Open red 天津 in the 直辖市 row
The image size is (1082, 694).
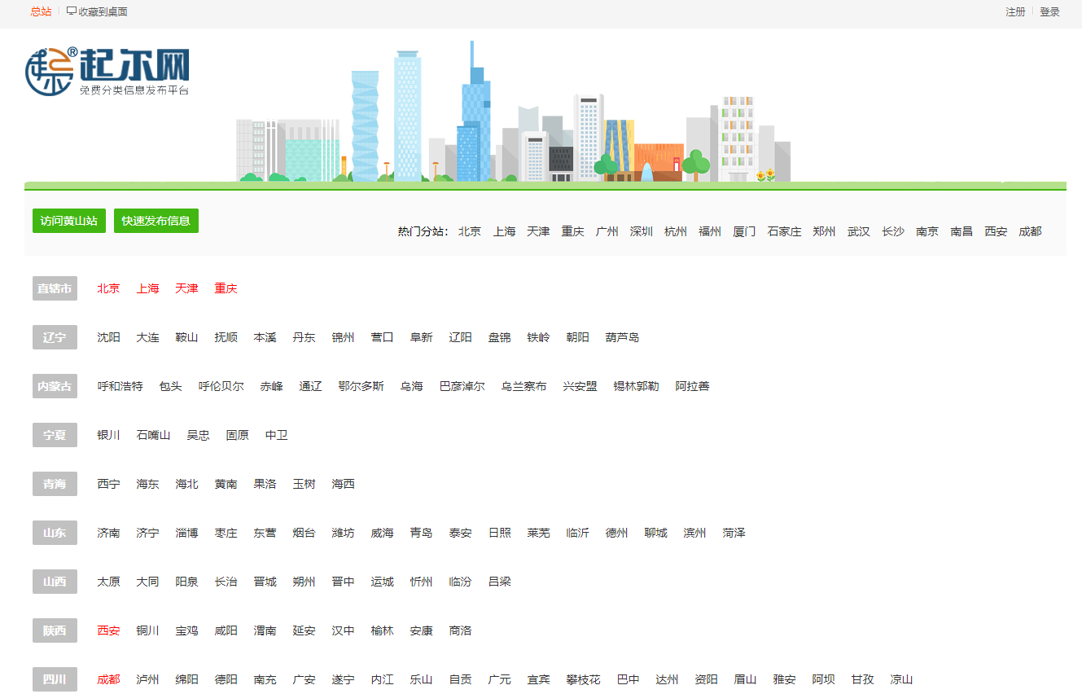point(186,288)
